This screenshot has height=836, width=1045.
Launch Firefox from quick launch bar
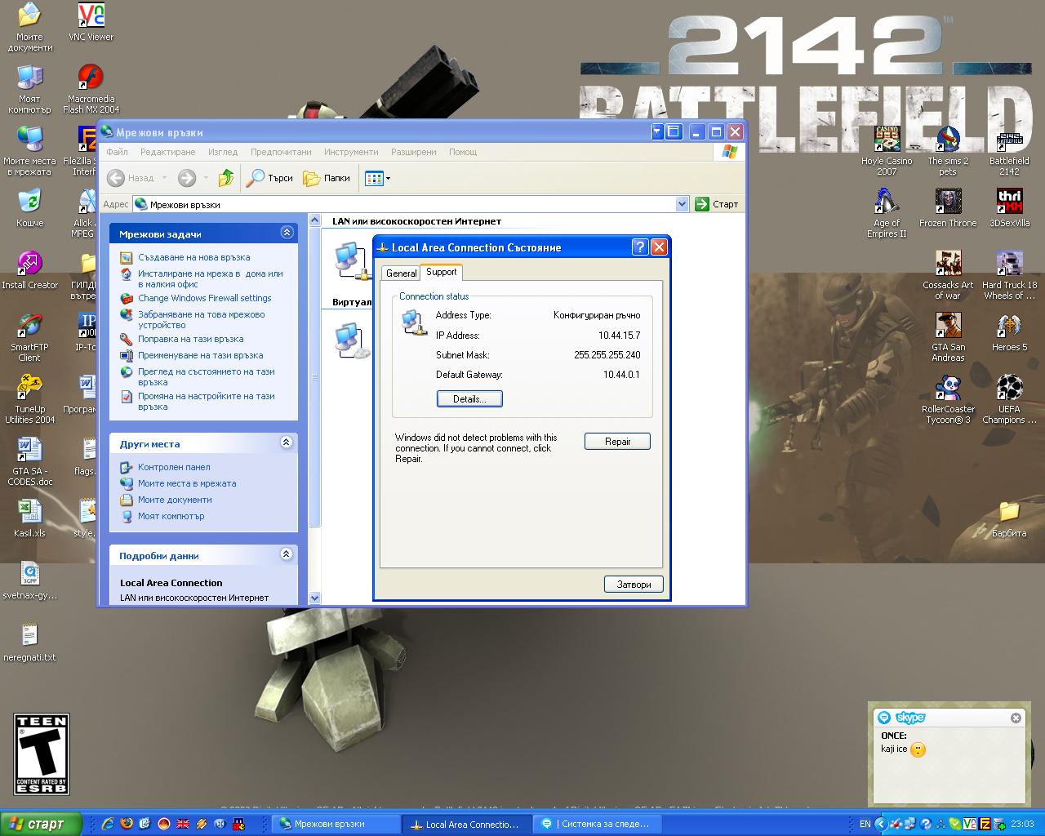(x=127, y=824)
